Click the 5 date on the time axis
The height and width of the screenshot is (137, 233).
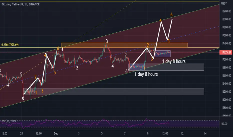point(102,134)
